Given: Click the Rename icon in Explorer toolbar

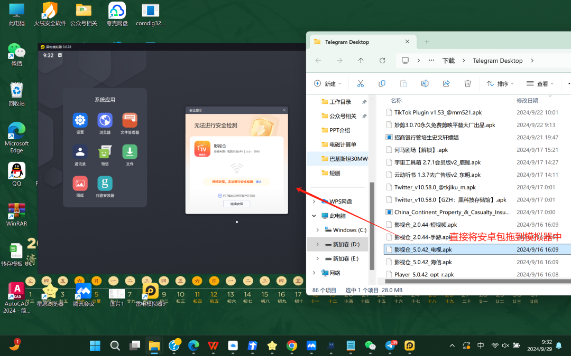Looking at the screenshot, I should point(425,83).
